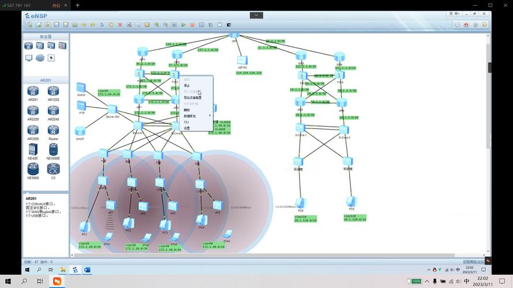This screenshot has width=513, height=288.
Task: Select the AR2240 router model
Action: pyautogui.click(x=53, y=113)
